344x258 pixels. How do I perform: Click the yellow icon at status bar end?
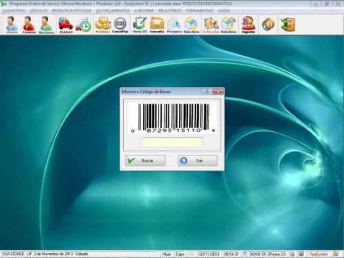tap(336, 254)
